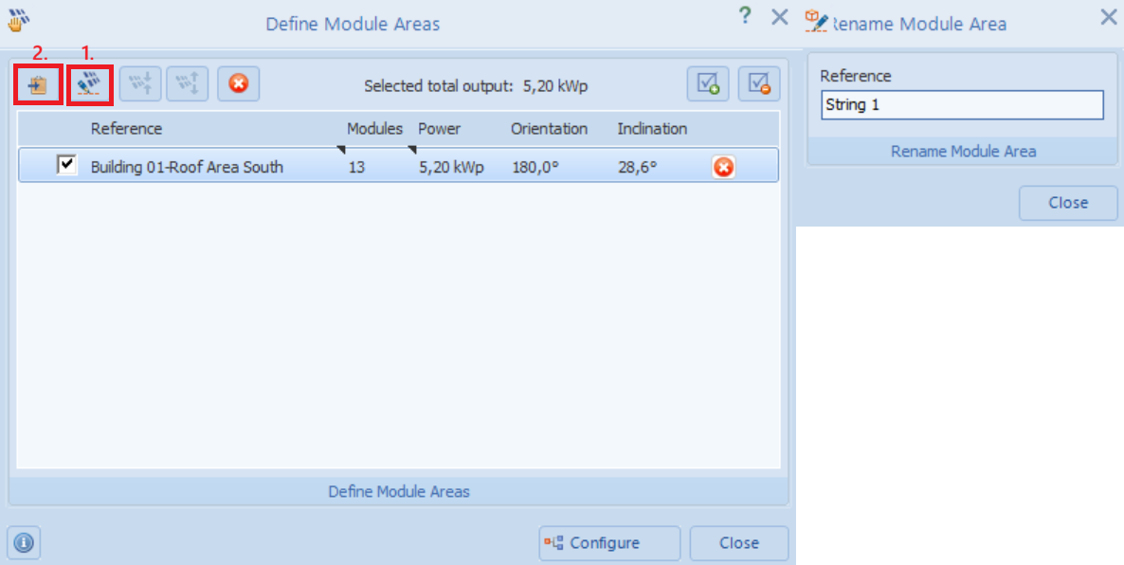Open help with the green question mark
Image resolution: width=1124 pixels, height=565 pixels.
pyautogui.click(x=745, y=16)
